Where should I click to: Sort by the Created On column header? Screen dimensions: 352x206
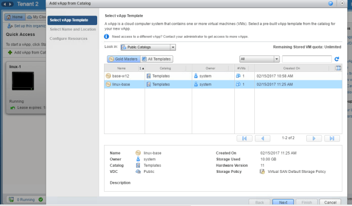291,68
